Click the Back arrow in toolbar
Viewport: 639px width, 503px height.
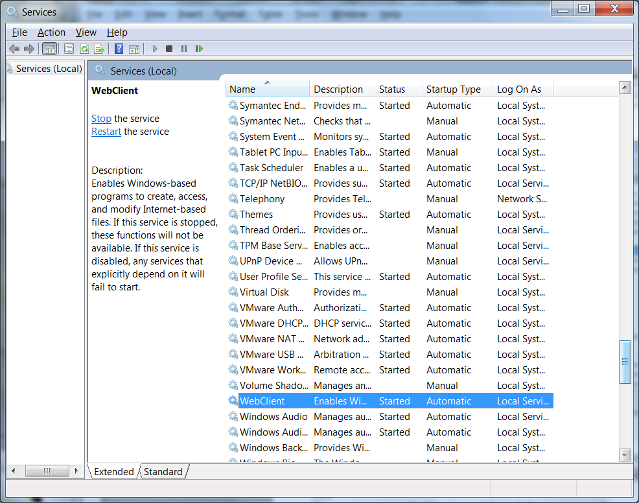pyautogui.click(x=14, y=49)
